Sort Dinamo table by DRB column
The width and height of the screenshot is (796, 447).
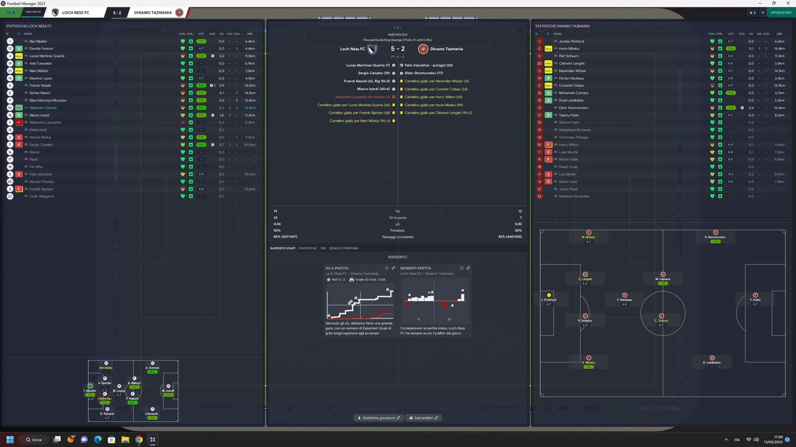780,33
